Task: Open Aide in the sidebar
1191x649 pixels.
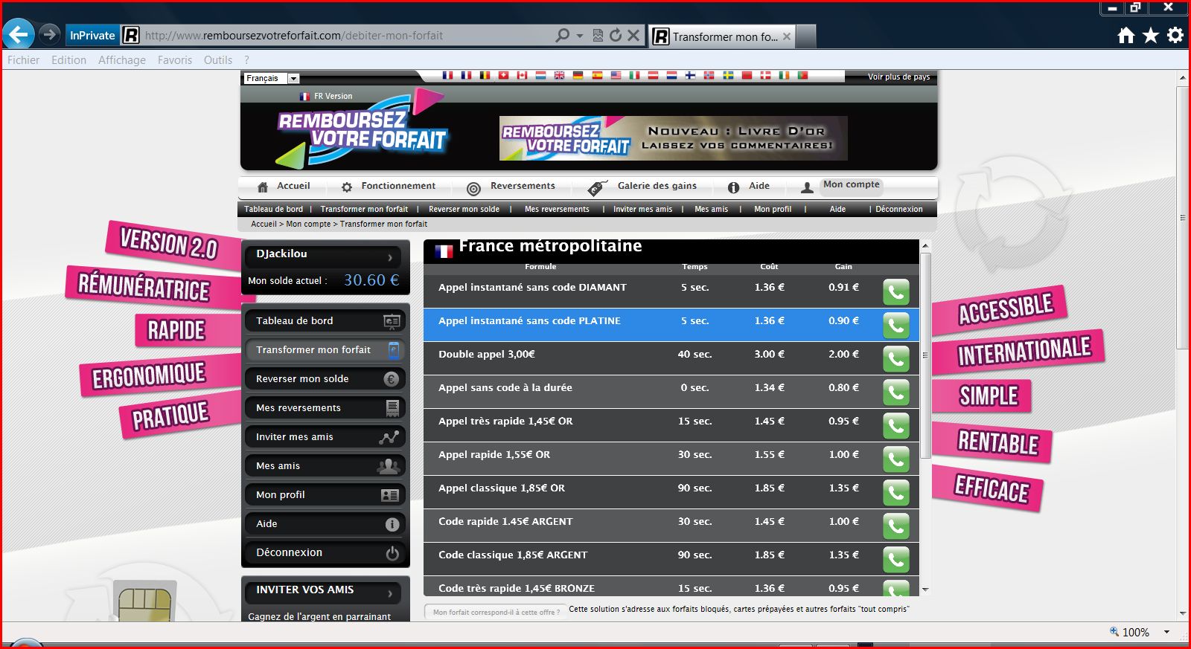Action: (x=325, y=524)
